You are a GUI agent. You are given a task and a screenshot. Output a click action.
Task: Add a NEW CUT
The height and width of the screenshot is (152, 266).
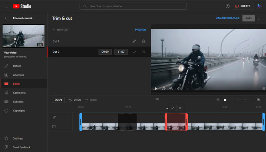coord(60,30)
